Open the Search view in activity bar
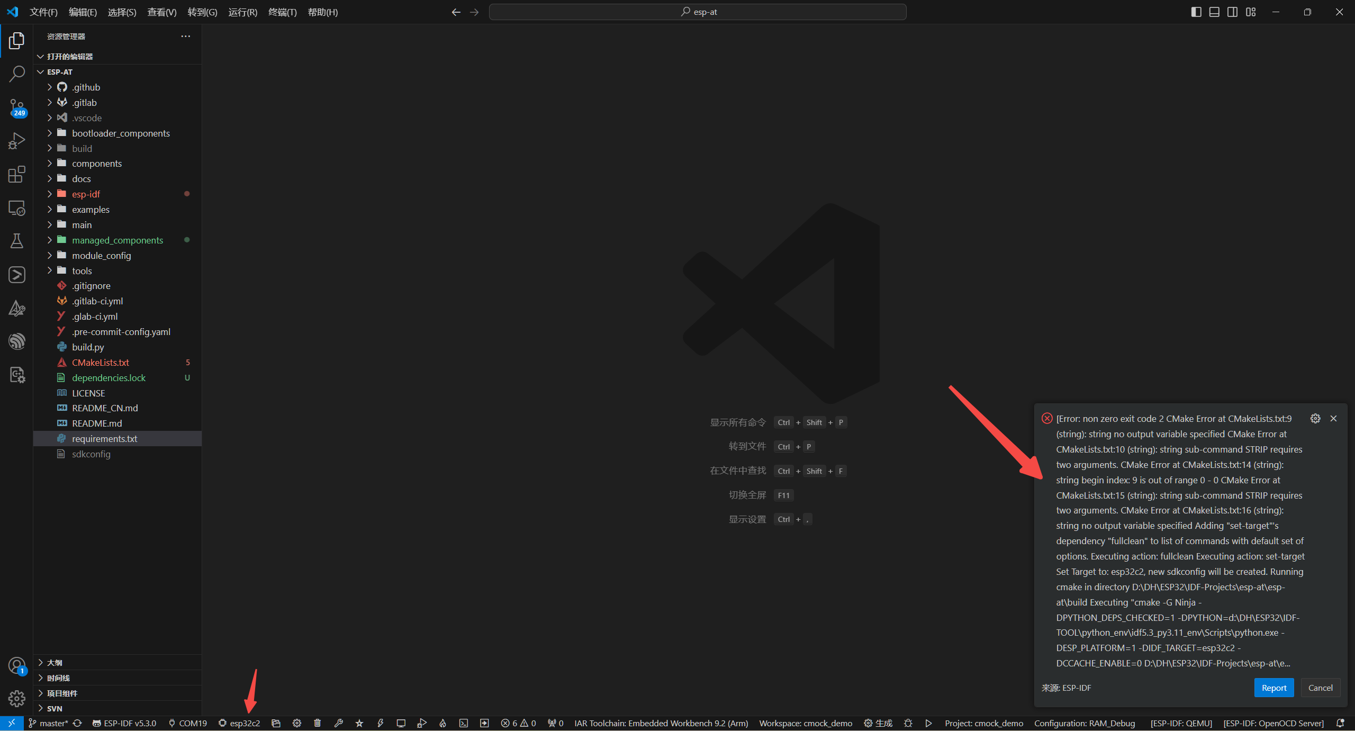The width and height of the screenshot is (1355, 731). click(x=16, y=74)
